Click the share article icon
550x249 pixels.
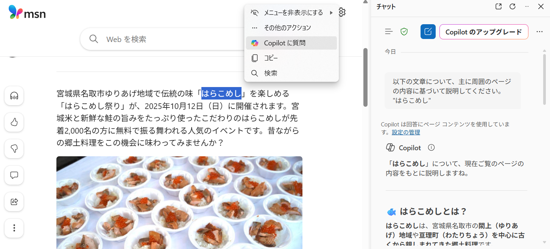pos(14,202)
